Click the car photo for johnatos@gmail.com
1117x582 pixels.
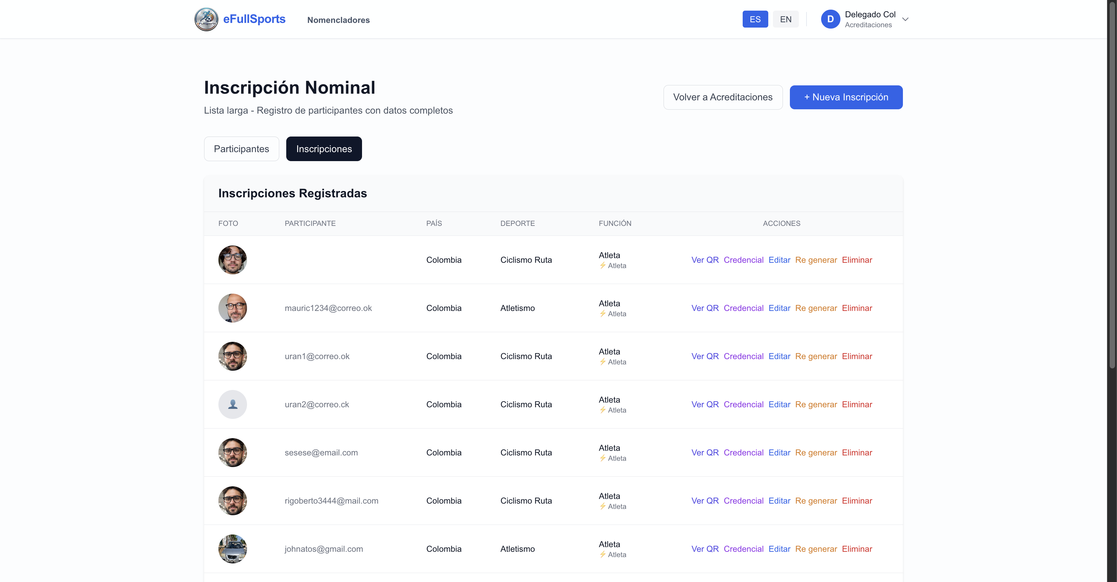click(232, 549)
